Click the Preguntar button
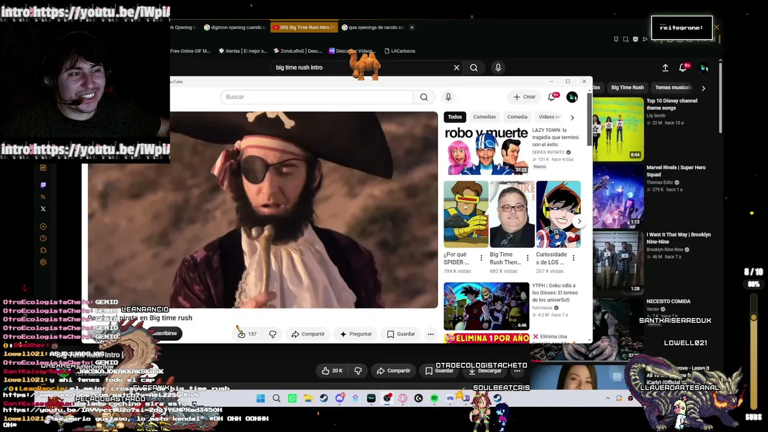 356,334
